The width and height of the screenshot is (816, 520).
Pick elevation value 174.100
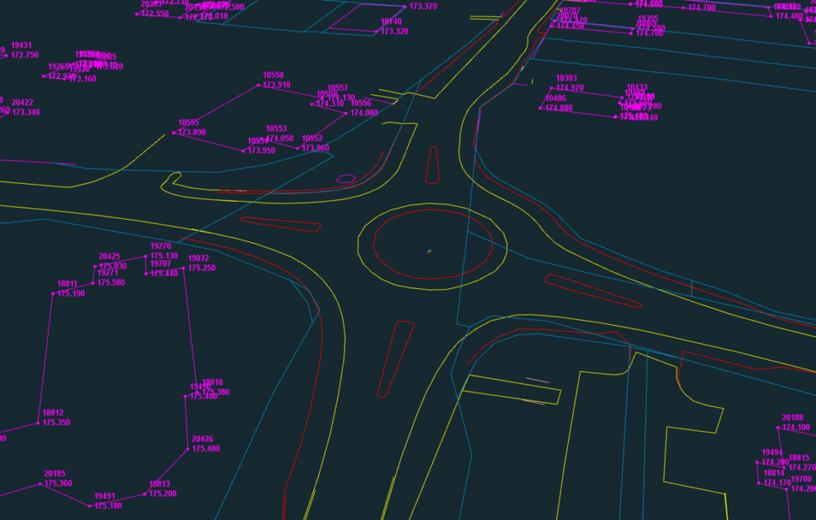tap(796, 428)
